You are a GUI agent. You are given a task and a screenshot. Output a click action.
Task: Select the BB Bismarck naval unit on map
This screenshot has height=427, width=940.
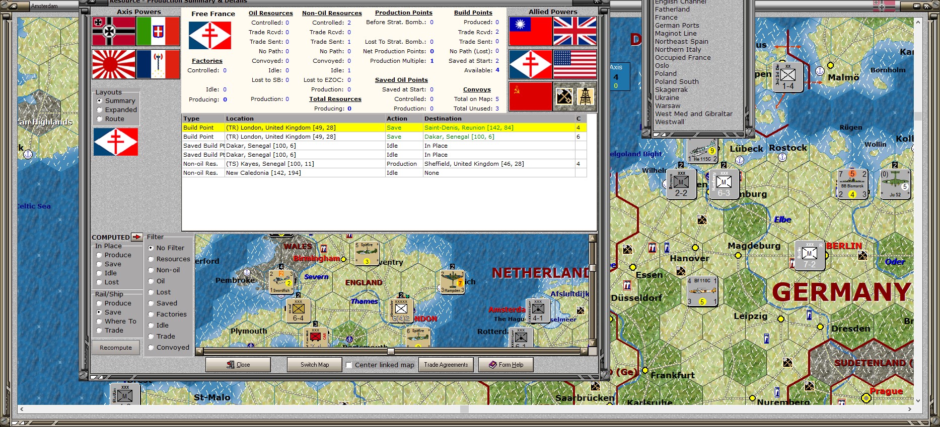[852, 184]
